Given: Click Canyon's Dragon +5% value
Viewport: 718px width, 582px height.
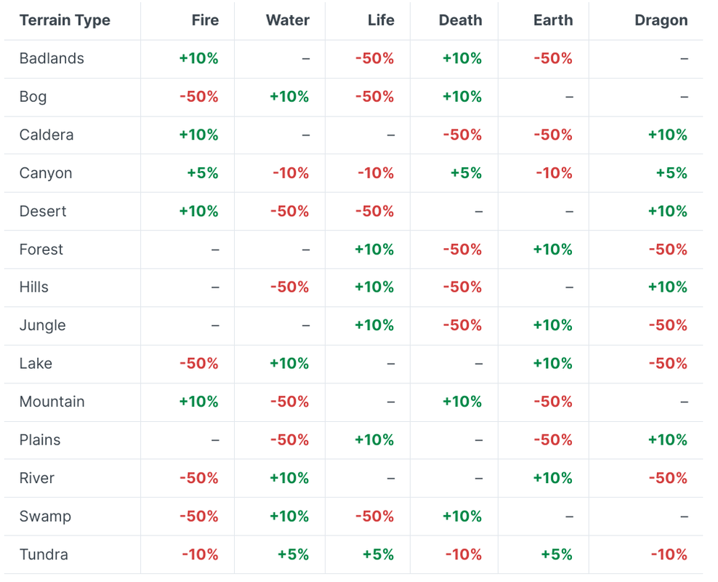Looking at the screenshot, I should click(x=671, y=173).
